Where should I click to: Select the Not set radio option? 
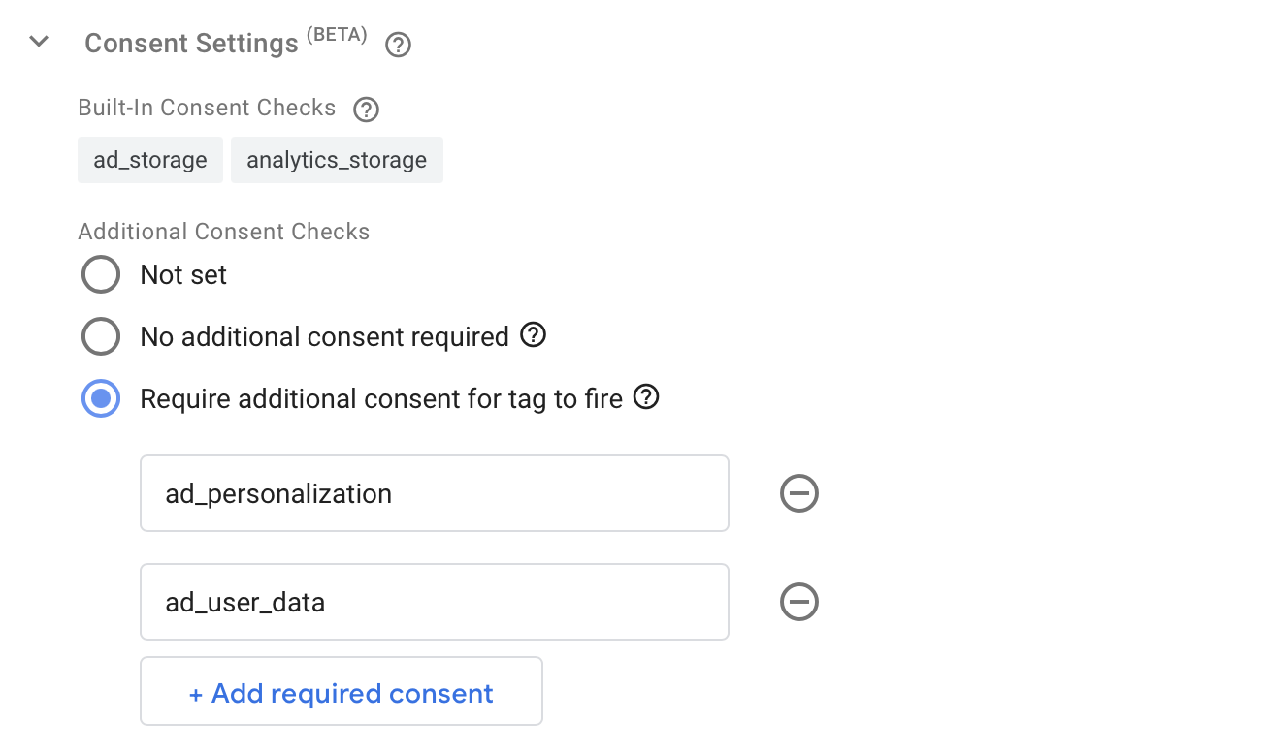(x=100, y=274)
